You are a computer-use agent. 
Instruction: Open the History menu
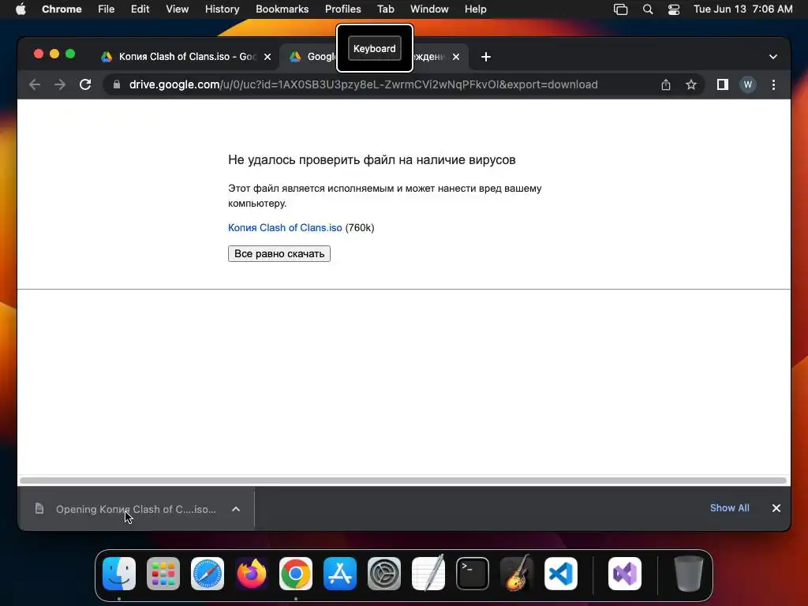222,9
